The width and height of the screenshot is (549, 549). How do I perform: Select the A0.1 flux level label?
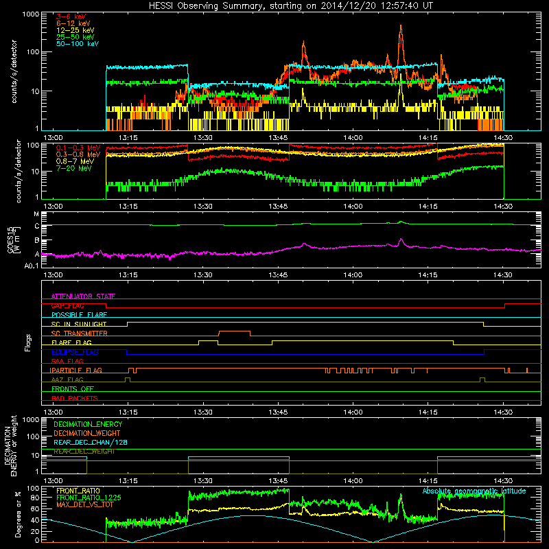(32, 266)
